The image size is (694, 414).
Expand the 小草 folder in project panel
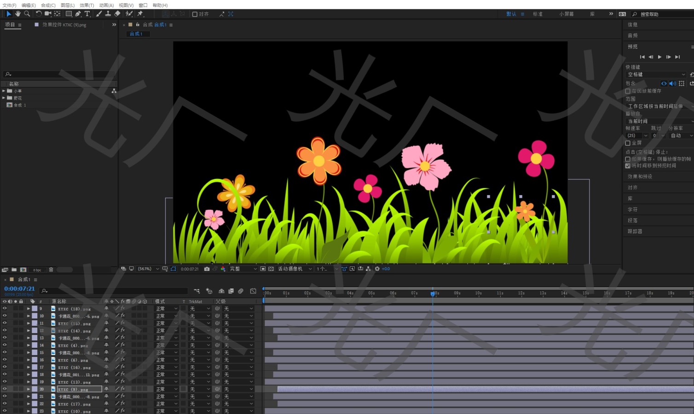click(x=4, y=91)
